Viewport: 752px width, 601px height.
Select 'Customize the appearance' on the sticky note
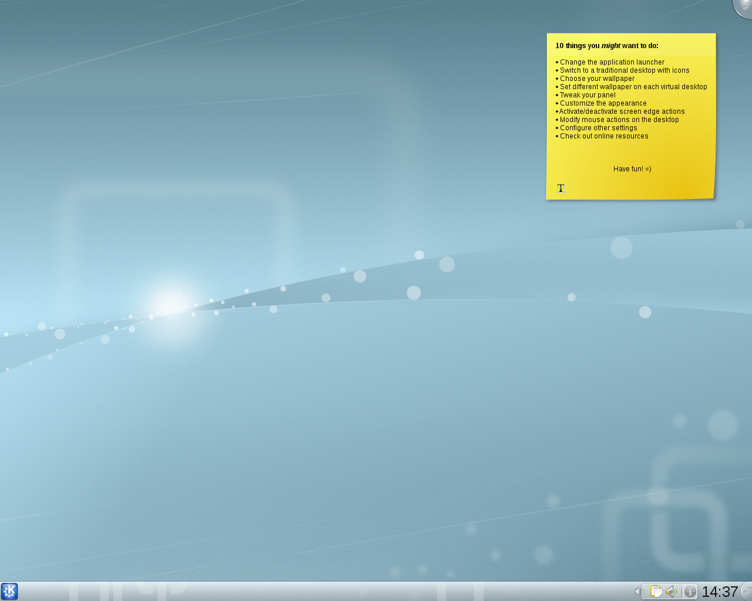point(603,103)
